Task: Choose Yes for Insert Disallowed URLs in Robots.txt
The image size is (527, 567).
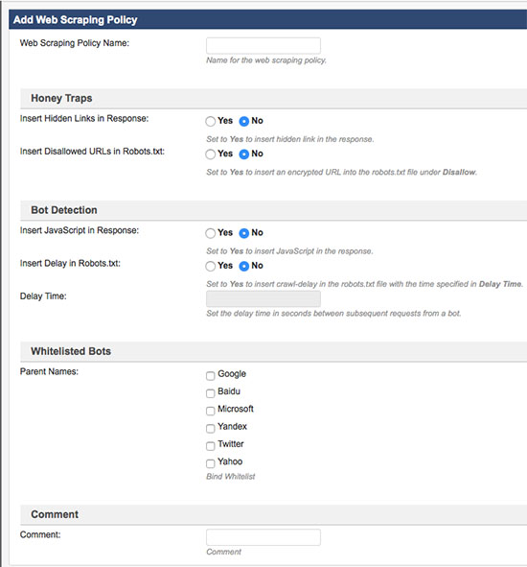Action: (210, 154)
